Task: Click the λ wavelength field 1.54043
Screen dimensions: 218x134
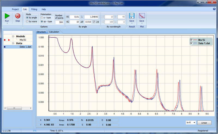Action: (x=91, y=17)
